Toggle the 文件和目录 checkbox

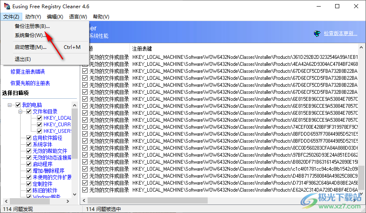tap(29, 111)
